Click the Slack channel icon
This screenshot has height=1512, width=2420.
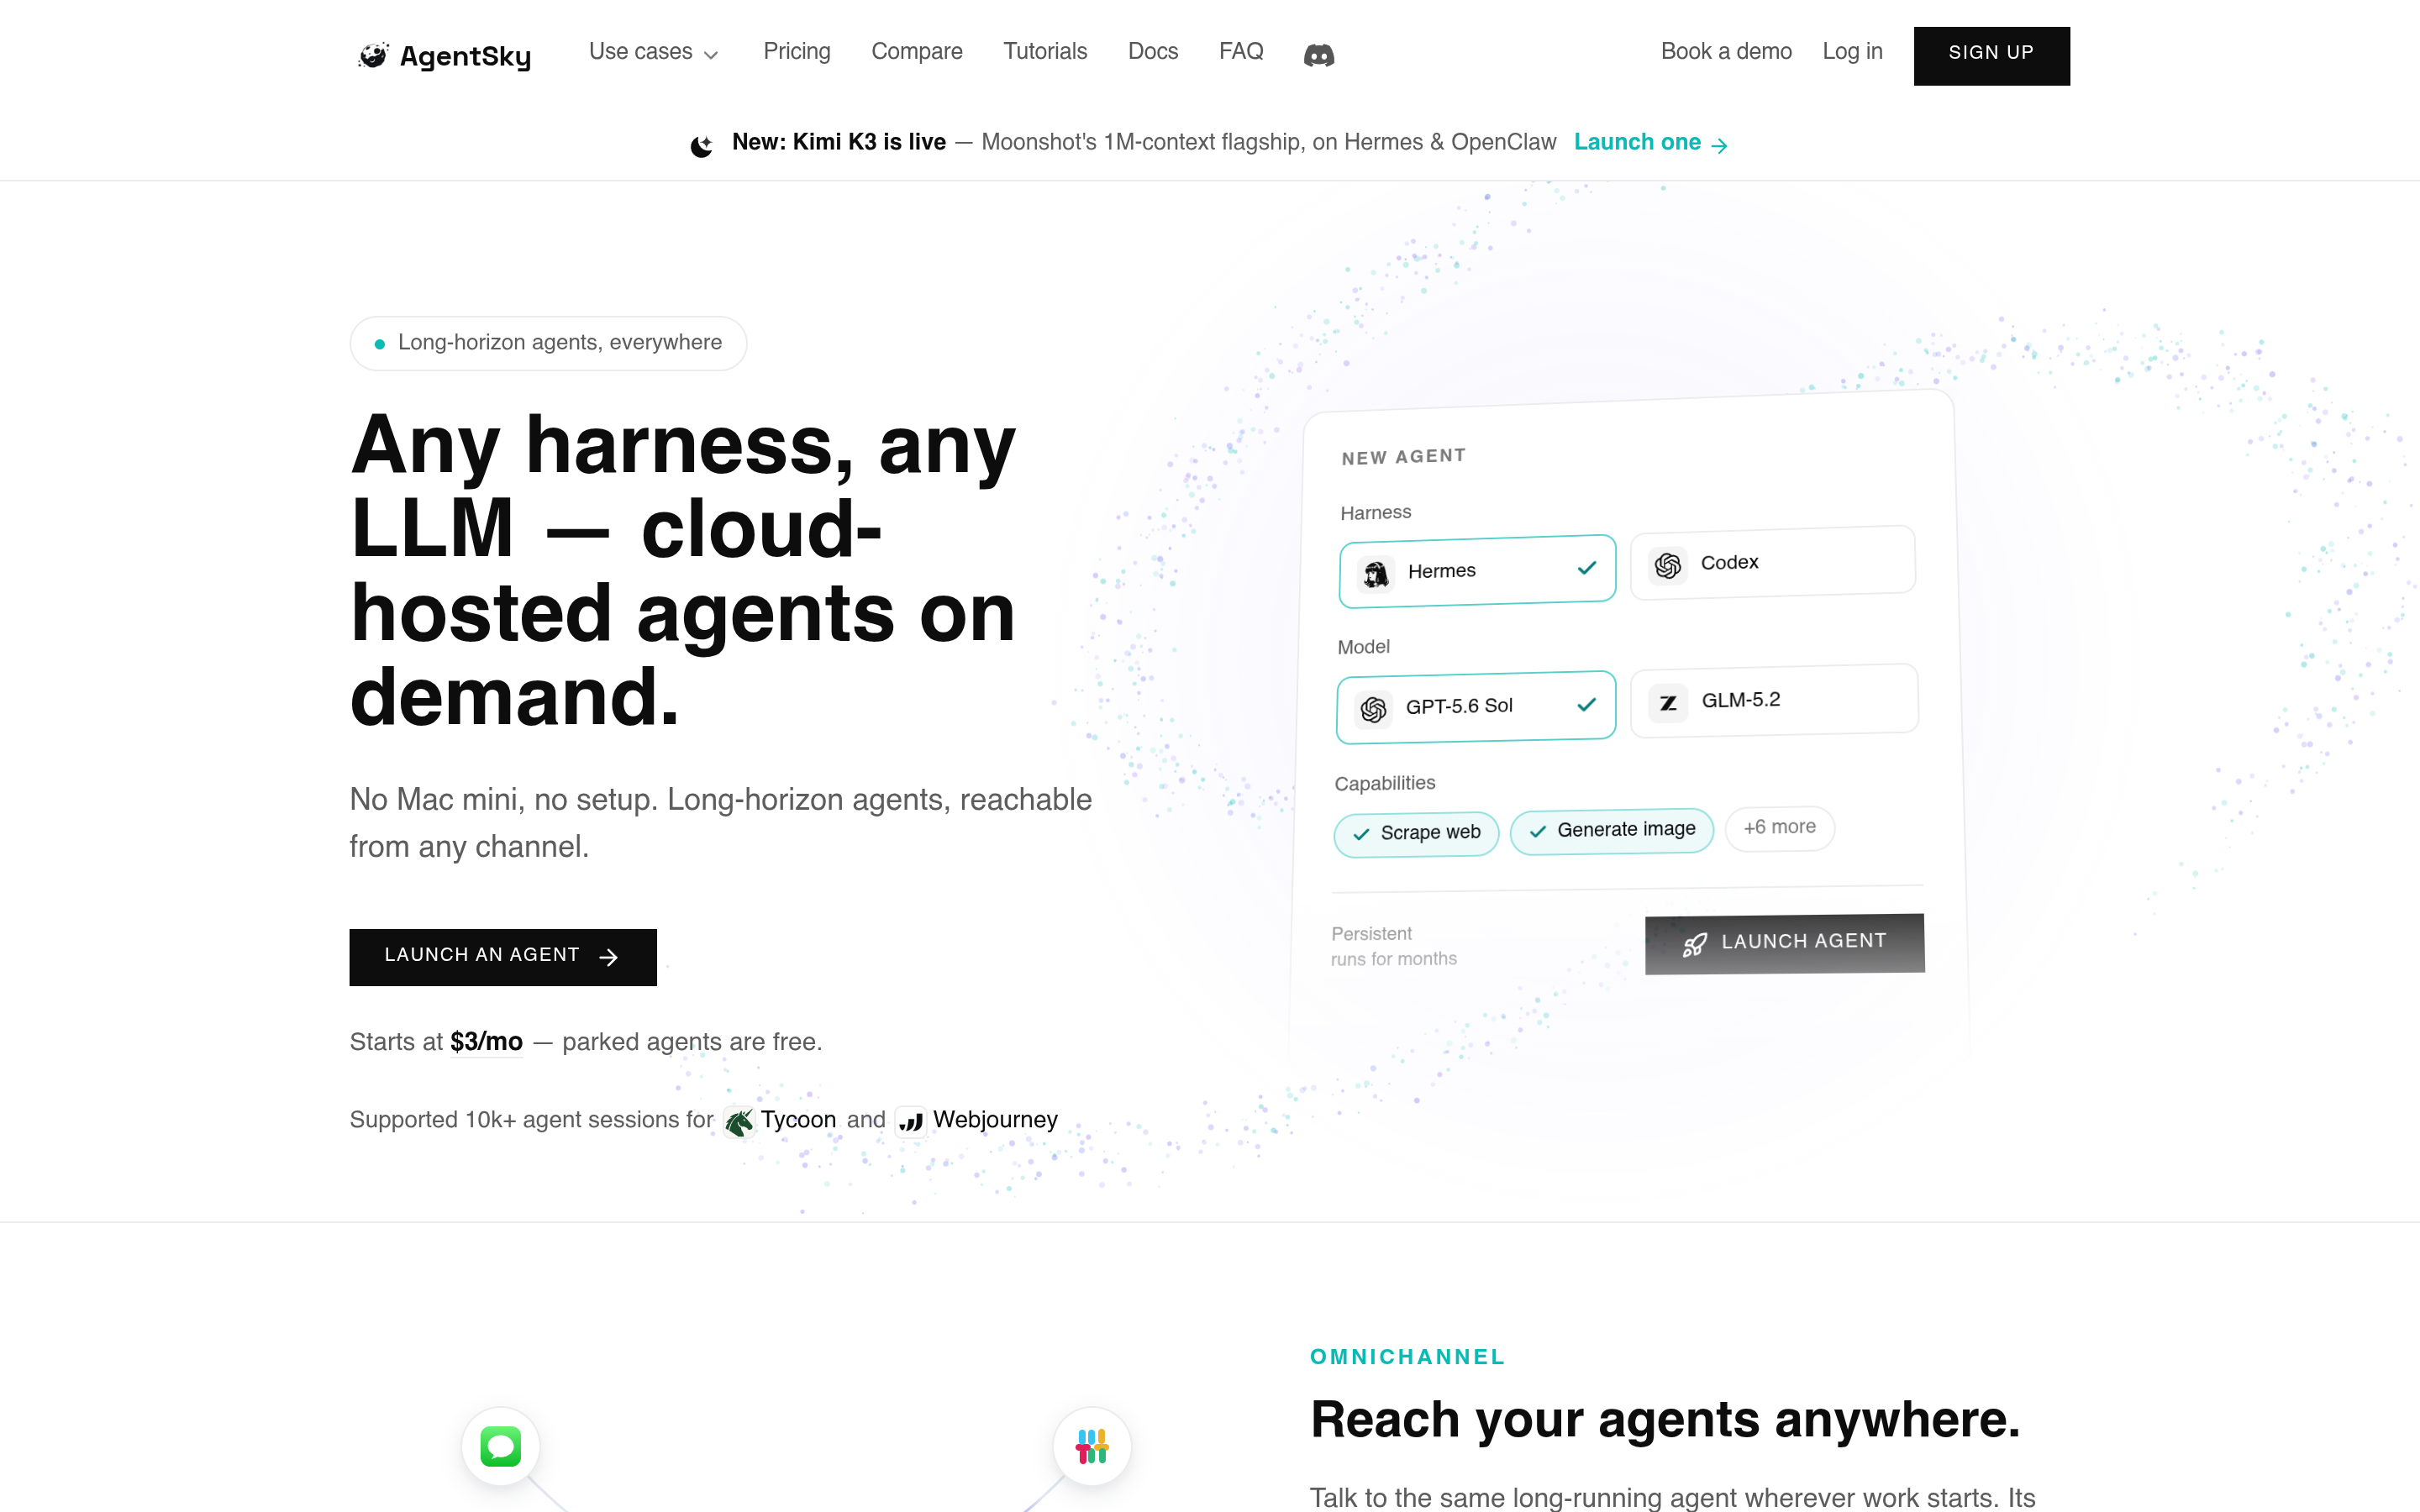(1091, 1446)
